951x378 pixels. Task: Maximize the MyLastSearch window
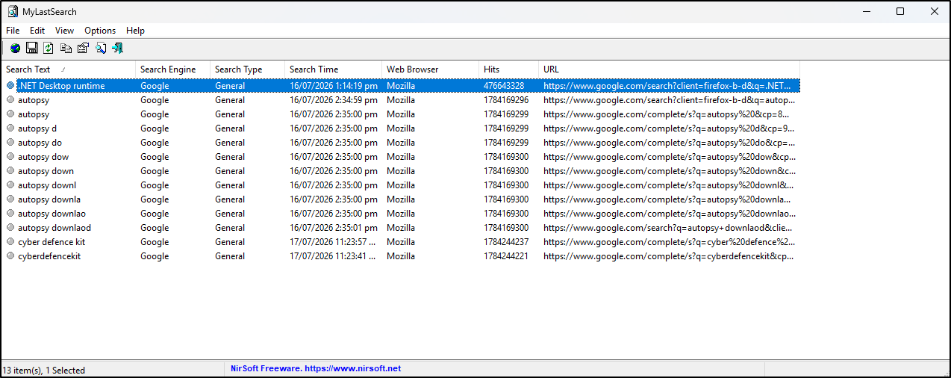[x=900, y=11]
